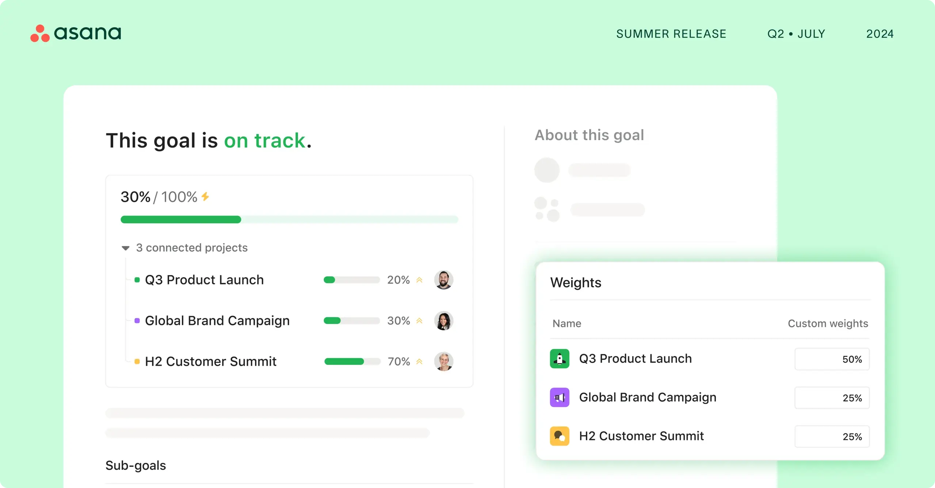Click the 20% value for Q3 Product Launch
Image resolution: width=935 pixels, height=488 pixels.
pyautogui.click(x=398, y=280)
